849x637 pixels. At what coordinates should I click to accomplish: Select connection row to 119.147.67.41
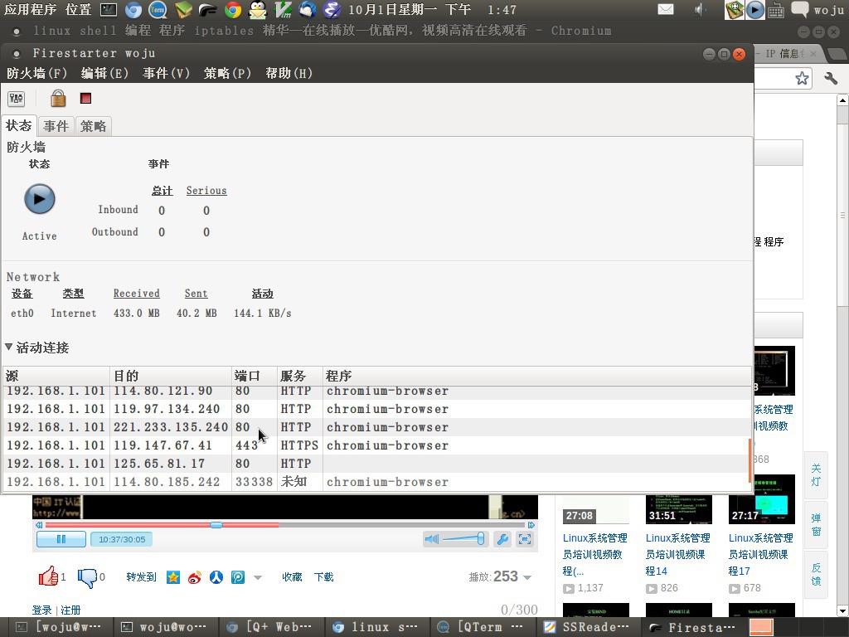(x=377, y=445)
